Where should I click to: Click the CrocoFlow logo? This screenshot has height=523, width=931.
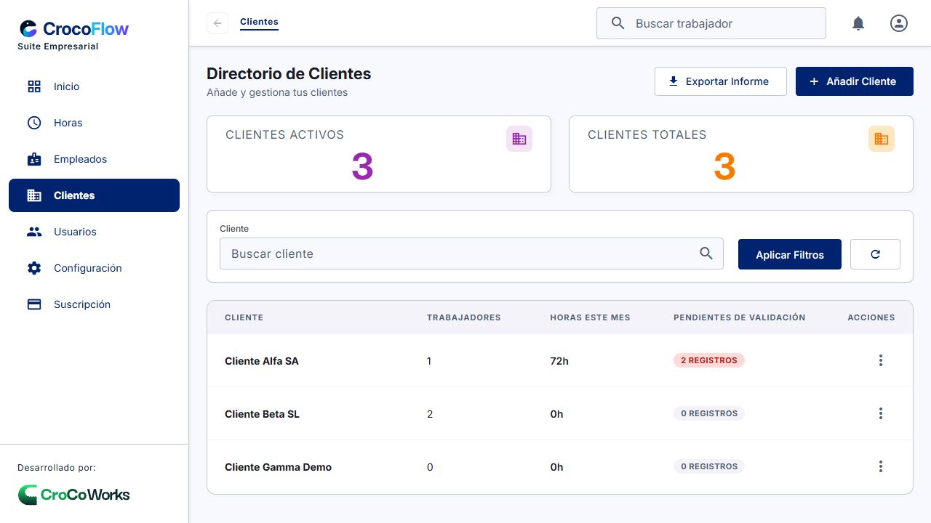click(x=74, y=29)
